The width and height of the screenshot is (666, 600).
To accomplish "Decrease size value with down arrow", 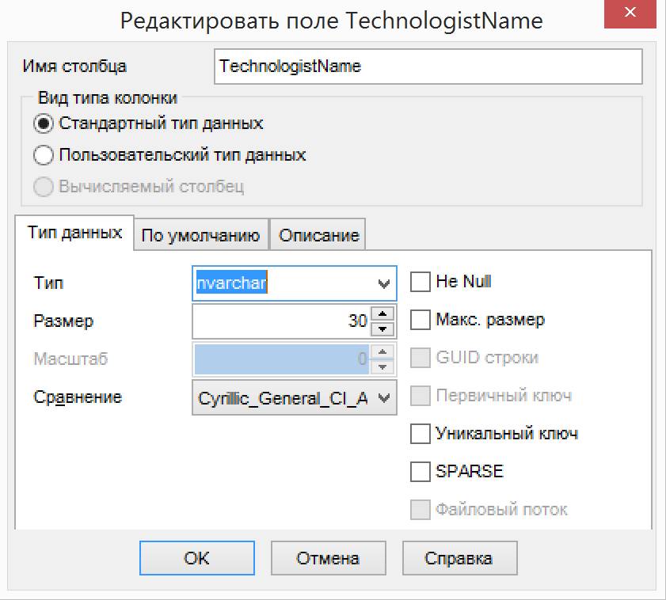I will click(x=383, y=328).
